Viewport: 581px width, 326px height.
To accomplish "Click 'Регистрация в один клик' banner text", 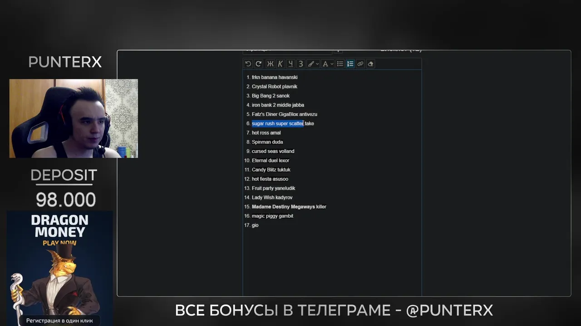I will pos(59,321).
